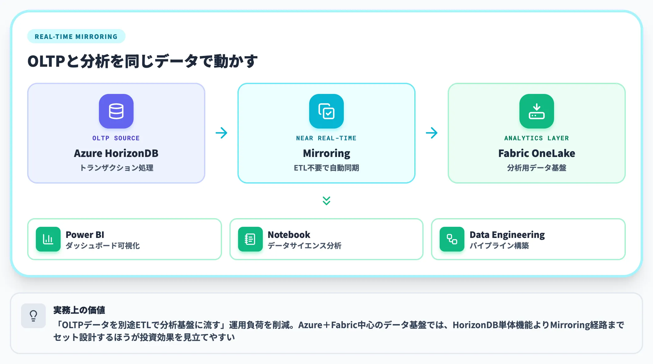
Task: Select the Power BI card
Action: [125, 239]
